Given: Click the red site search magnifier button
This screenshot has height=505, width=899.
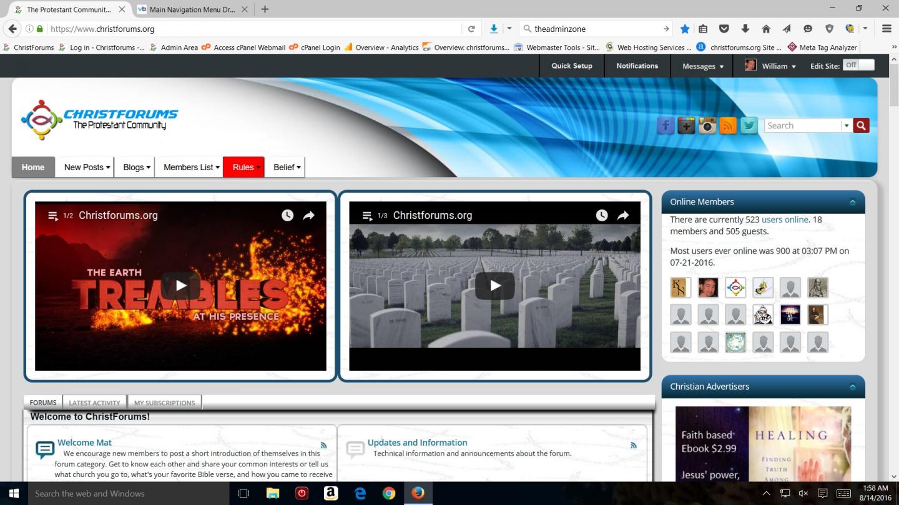Looking at the screenshot, I should tap(862, 125).
